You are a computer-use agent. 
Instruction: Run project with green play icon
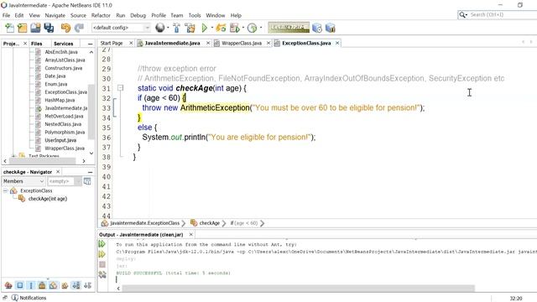[205, 28]
